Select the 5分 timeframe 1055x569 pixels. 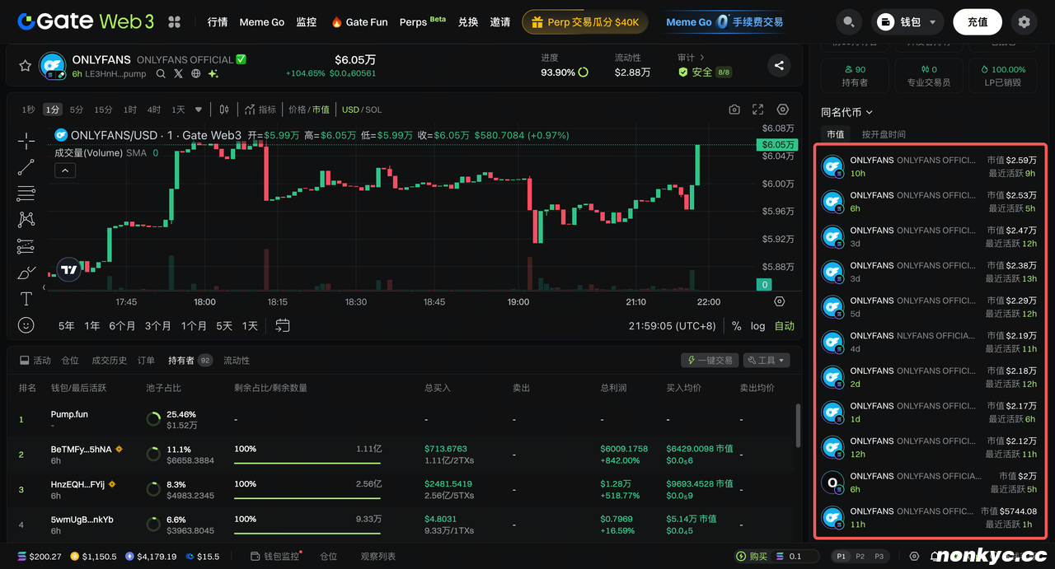coord(77,110)
